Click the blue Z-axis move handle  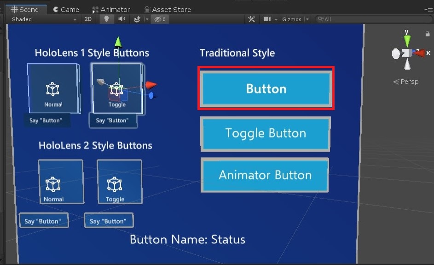click(151, 96)
